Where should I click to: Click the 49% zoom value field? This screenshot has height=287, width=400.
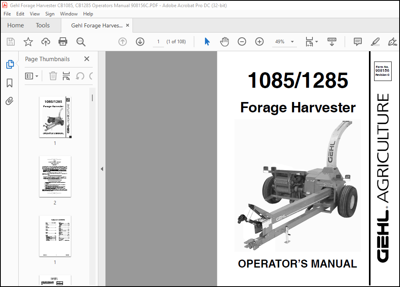click(x=280, y=41)
